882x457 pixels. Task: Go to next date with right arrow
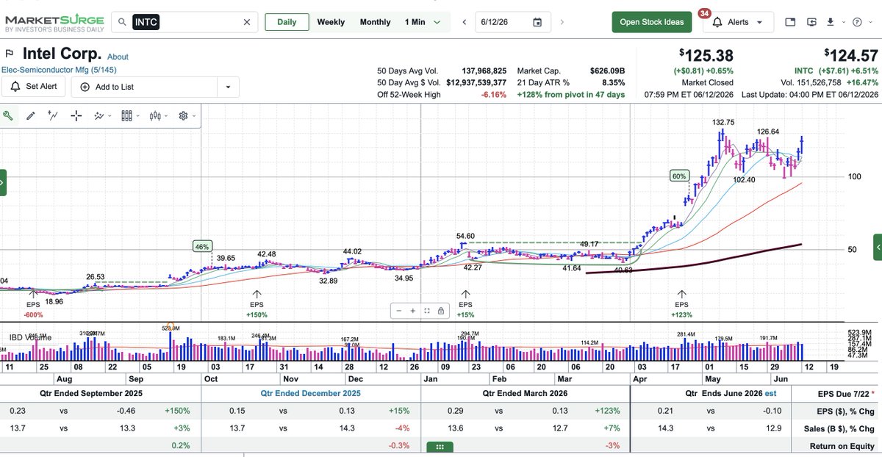click(x=562, y=22)
